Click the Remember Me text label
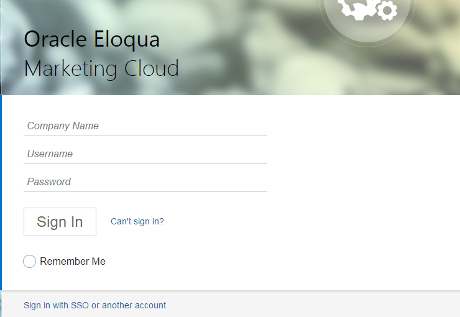The width and height of the screenshot is (460, 317). pos(73,262)
